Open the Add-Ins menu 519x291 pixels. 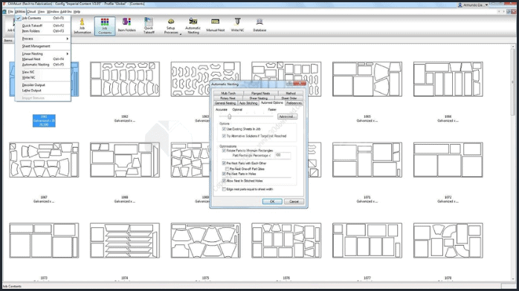pos(66,12)
